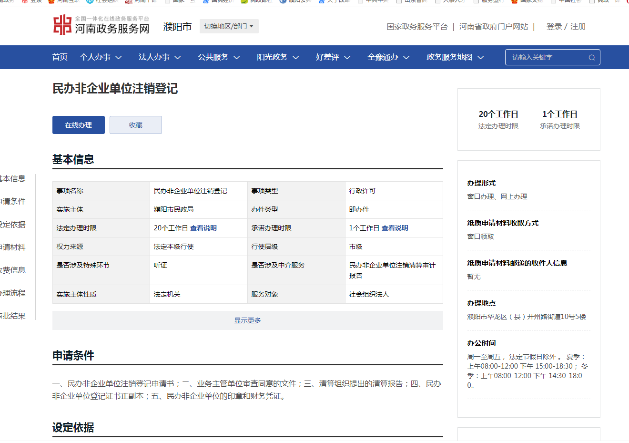This screenshot has height=443, width=629.
Task: Open 查看说明 next to 1个工作日
Action: click(x=395, y=228)
